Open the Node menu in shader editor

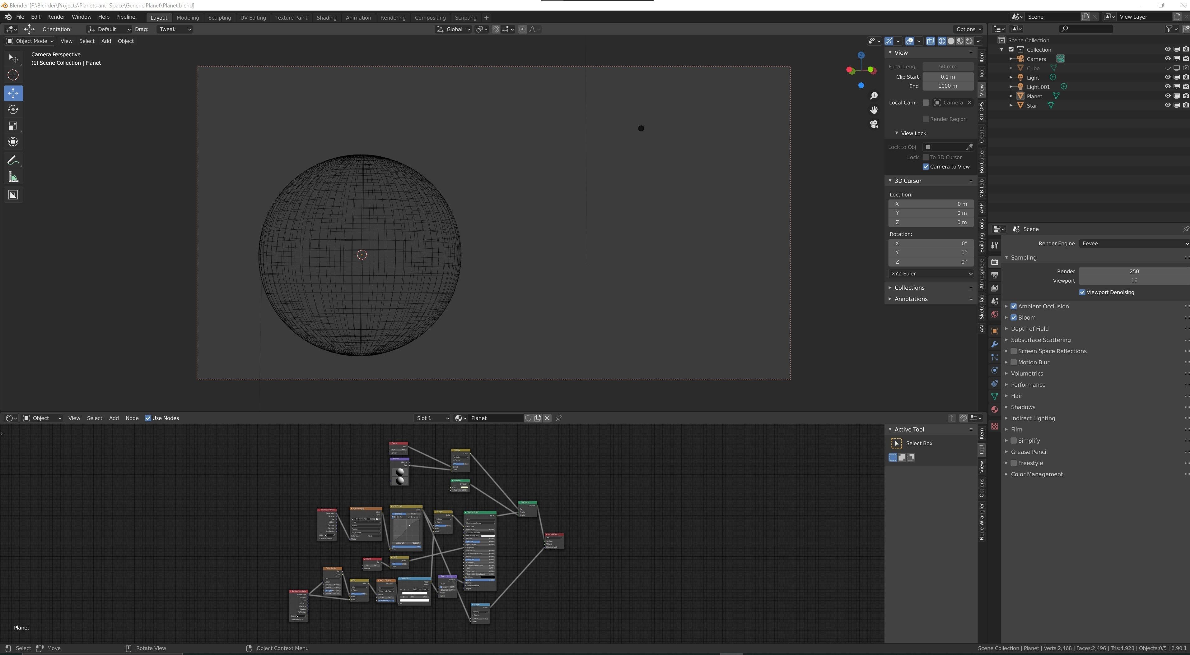pyautogui.click(x=132, y=418)
